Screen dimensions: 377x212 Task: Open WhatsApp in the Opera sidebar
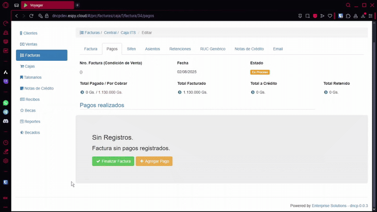pos(6,103)
